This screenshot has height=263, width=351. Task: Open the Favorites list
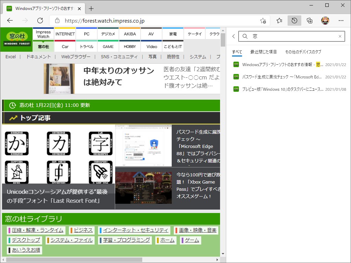point(279,21)
